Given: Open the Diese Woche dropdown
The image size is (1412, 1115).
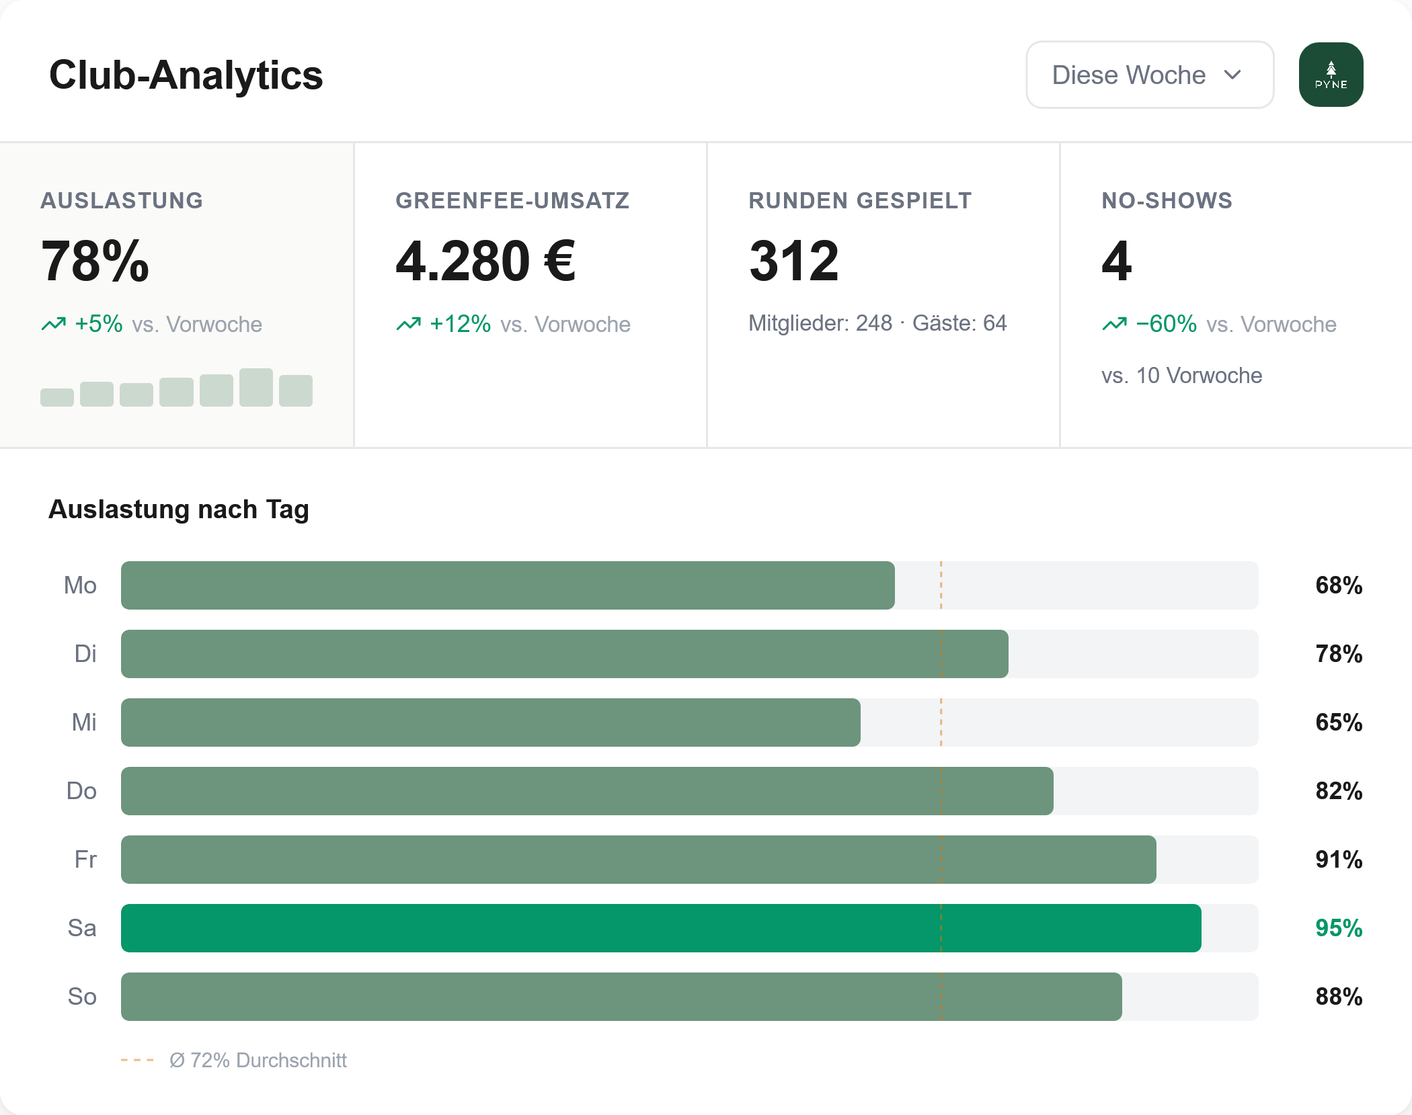Looking at the screenshot, I should (x=1148, y=75).
